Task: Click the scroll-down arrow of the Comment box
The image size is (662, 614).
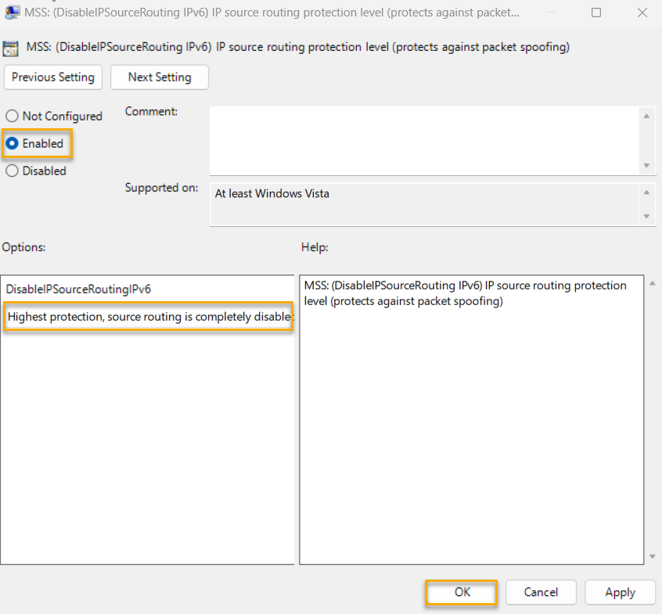Action: 648,165
